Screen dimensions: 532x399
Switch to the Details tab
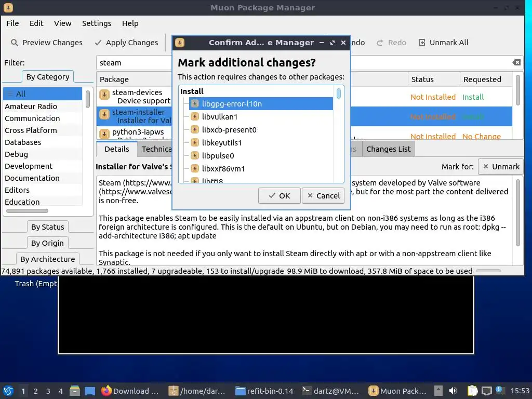click(117, 149)
